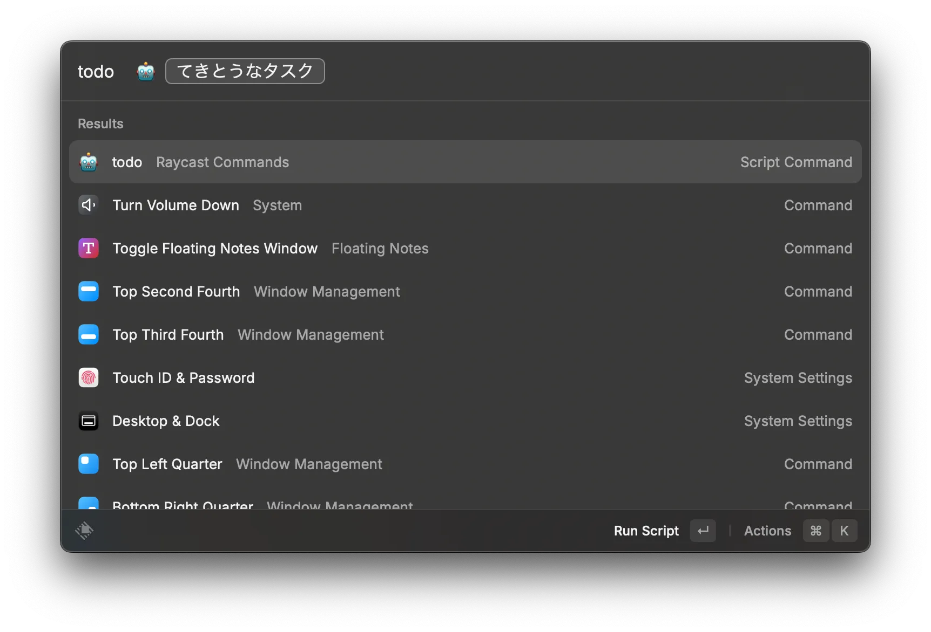
Task: Select Top Second Fourth command
Action: (465, 291)
